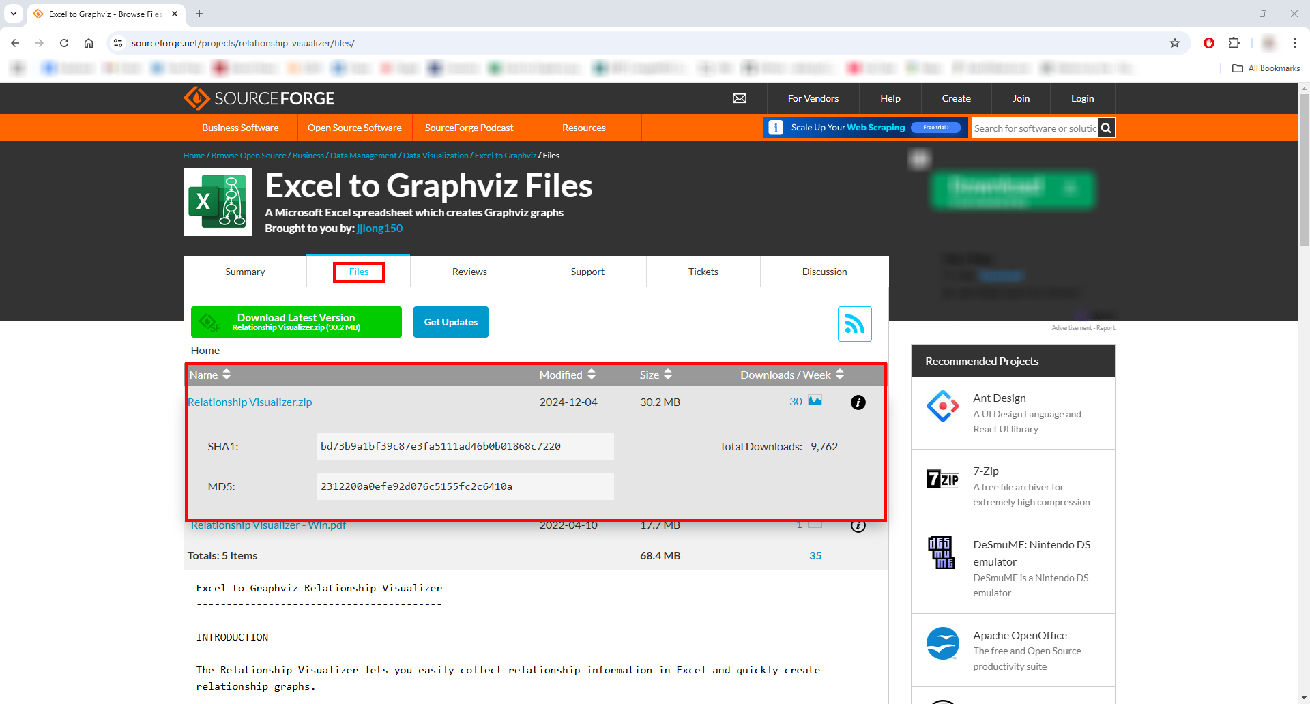Image resolution: width=1310 pixels, height=704 pixels.
Task: Open the browser extensions puzzle icon
Action: [1234, 43]
